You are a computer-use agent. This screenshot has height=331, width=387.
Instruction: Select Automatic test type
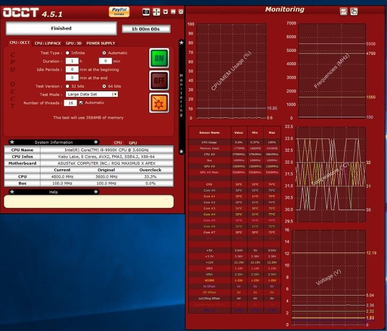click(x=104, y=53)
